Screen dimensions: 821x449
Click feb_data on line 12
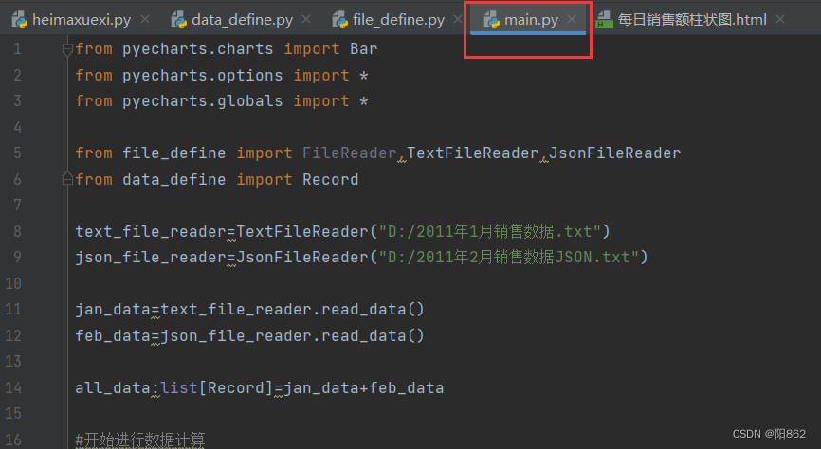click(113, 335)
